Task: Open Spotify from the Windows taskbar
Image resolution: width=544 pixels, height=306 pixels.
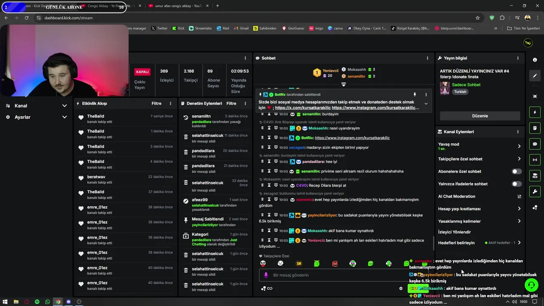Action: 37,302
